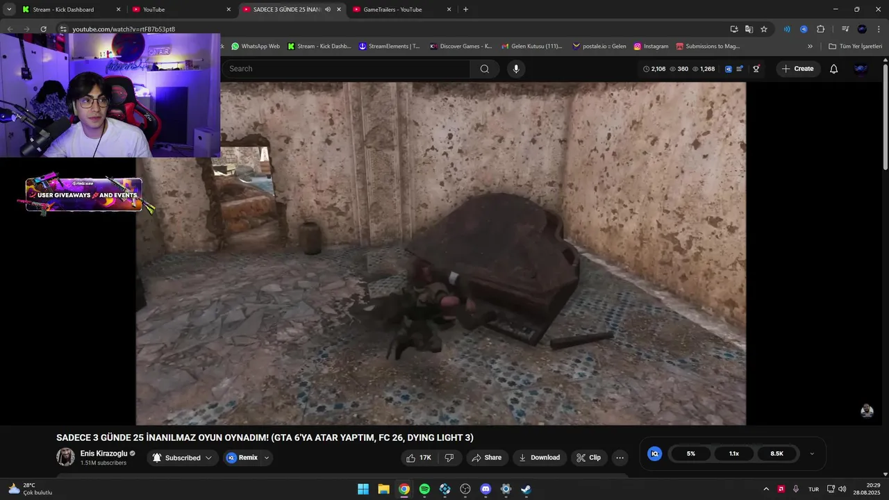
Task: Open File Explorer from the taskbar
Action: [x=383, y=489]
